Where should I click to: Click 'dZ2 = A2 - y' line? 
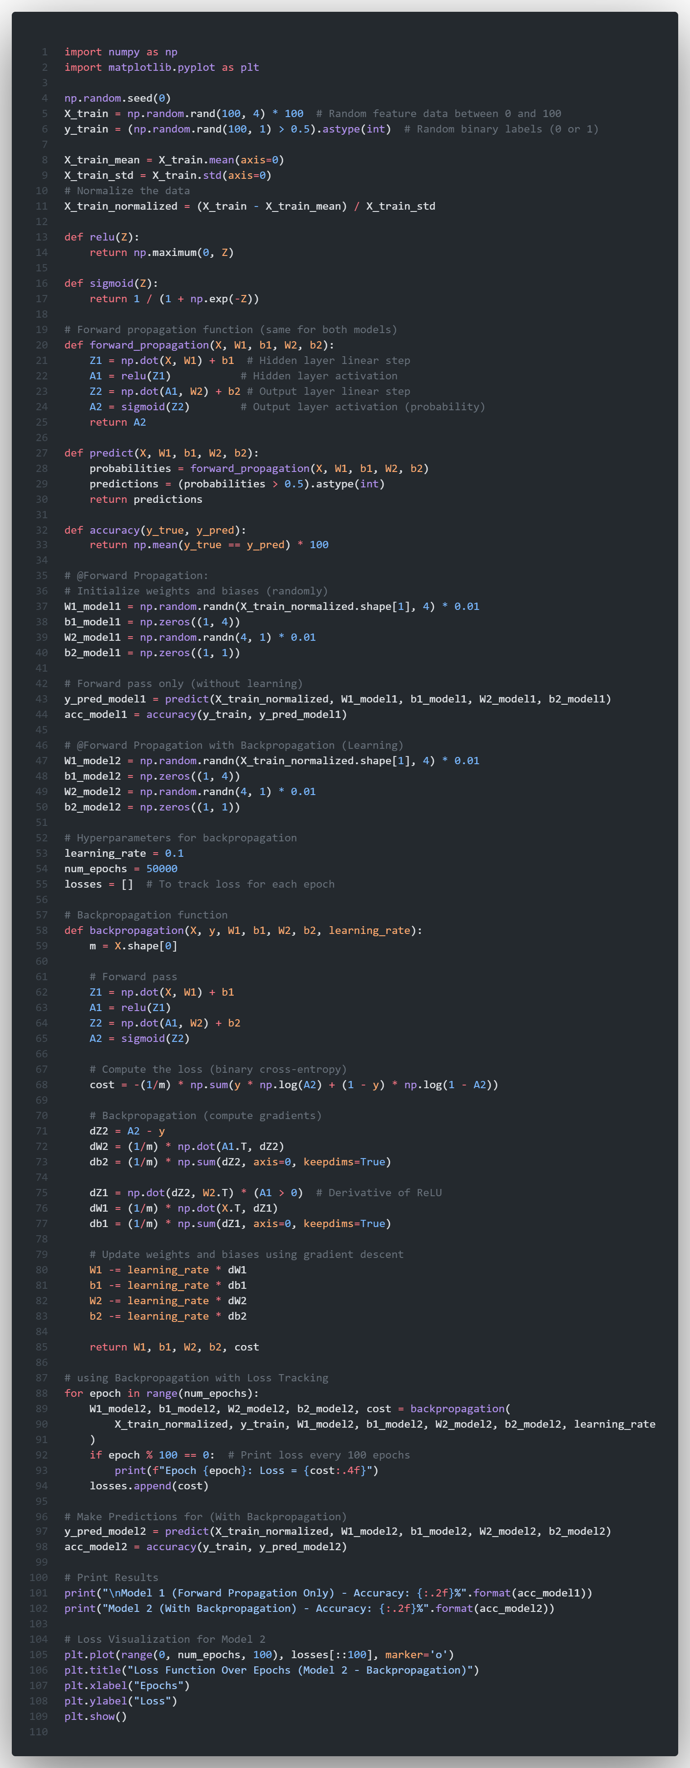(127, 1132)
